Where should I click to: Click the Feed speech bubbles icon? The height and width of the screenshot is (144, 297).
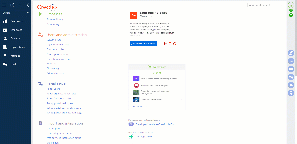click(5, 64)
